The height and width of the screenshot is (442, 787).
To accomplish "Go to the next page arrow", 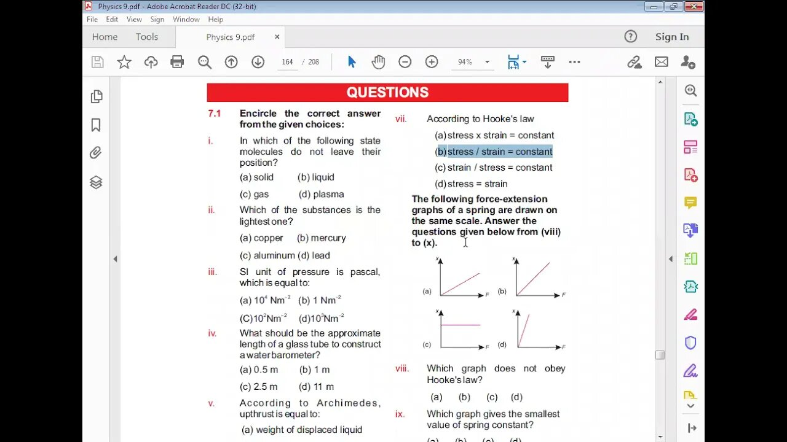I will click(x=258, y=62).
